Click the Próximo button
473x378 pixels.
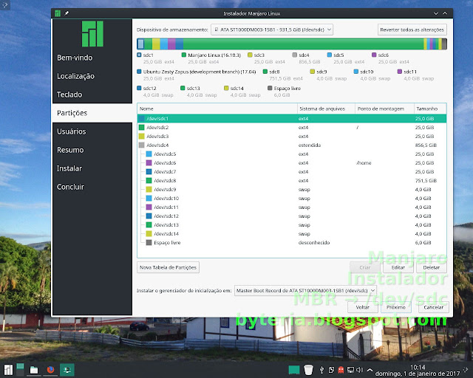[x=396, y=307]
